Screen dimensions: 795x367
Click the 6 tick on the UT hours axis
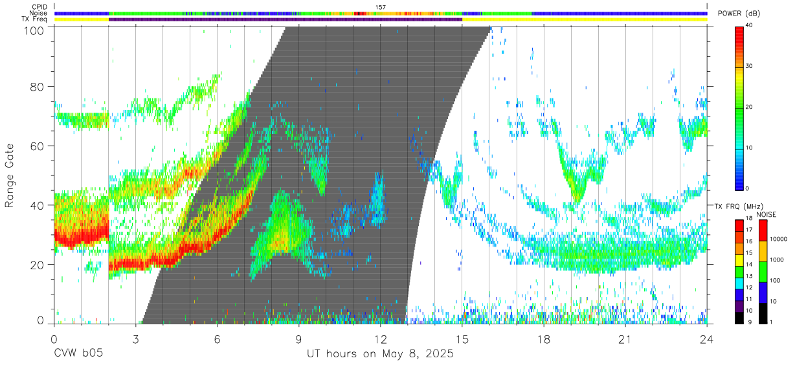tap(217, 339)
